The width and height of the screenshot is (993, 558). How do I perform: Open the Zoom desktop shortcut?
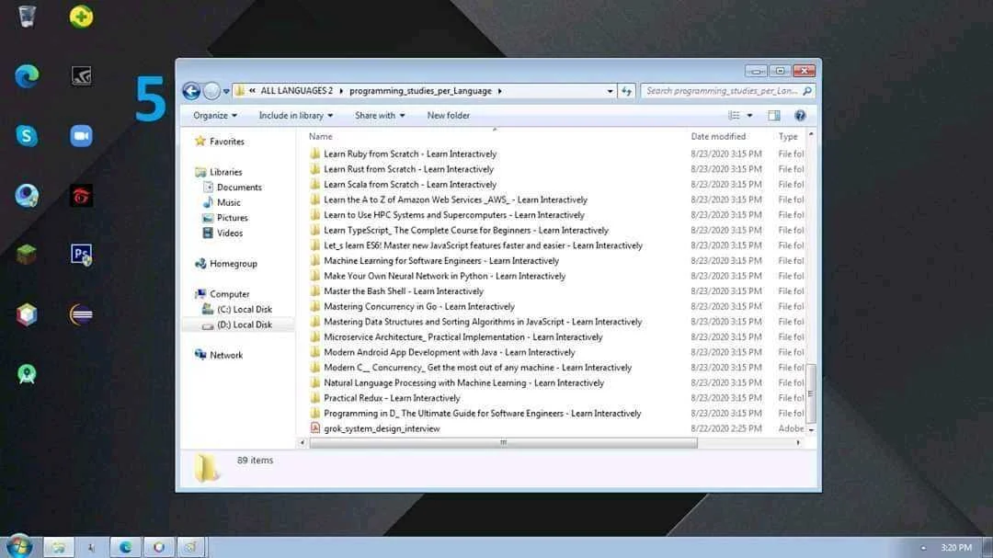81,135
